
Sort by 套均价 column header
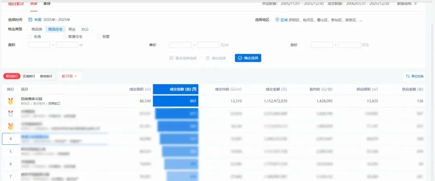321,89
